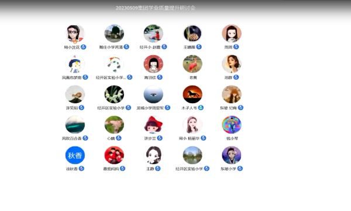The image size is (351, 211).
Task: Click the blue badge next to 周小 杨丽华
Action: click(x=203, y=138)
